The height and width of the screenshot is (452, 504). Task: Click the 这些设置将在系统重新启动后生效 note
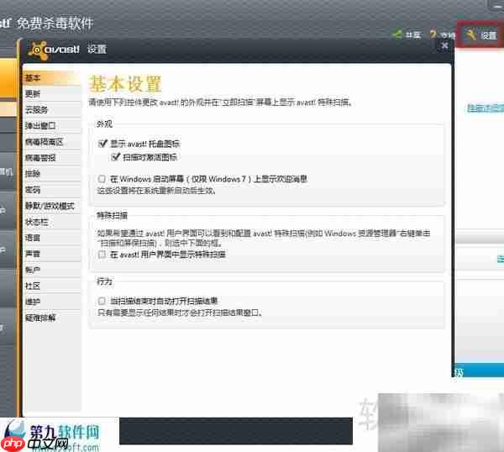[156, 191]
